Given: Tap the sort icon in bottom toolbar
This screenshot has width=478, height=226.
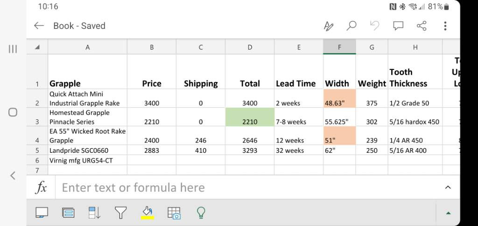Looking at the screenshot, I should [95, 213].
